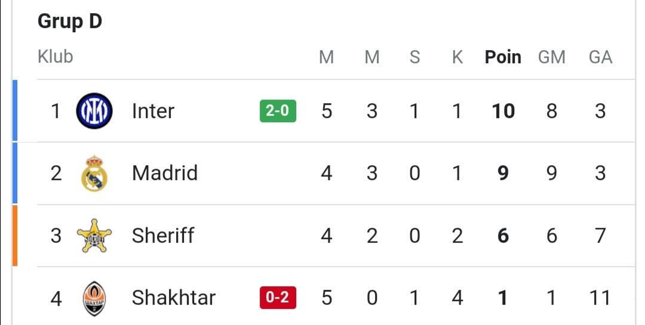Viewport: 645px width, 325px height.
Task: Click the blue qualification bar beside Inter
Action: point(15,111)
